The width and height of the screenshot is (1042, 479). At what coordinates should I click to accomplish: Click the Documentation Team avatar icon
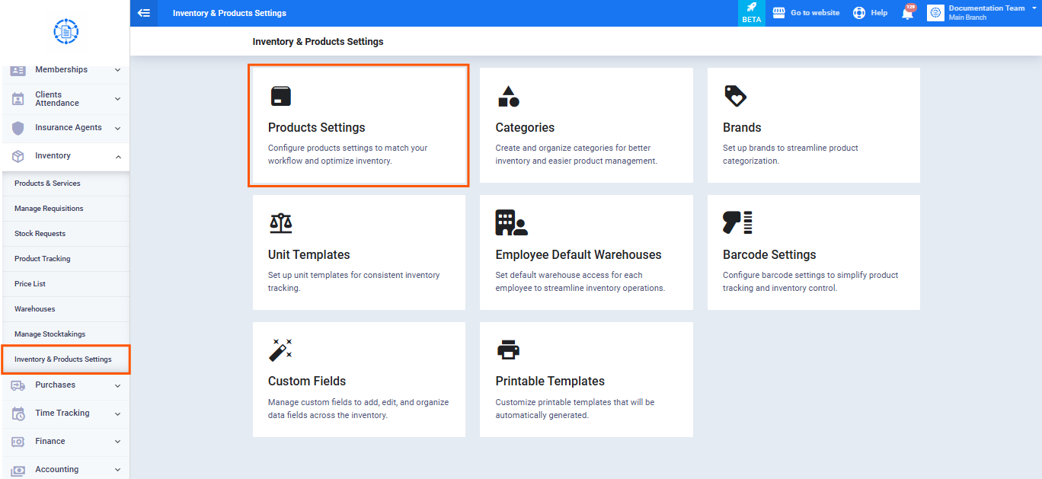tap(935, 13)
